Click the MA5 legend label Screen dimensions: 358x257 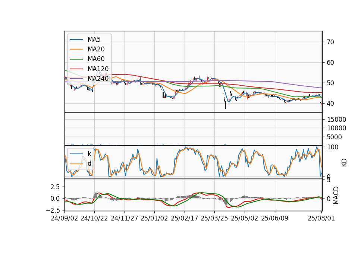point(94,39)
